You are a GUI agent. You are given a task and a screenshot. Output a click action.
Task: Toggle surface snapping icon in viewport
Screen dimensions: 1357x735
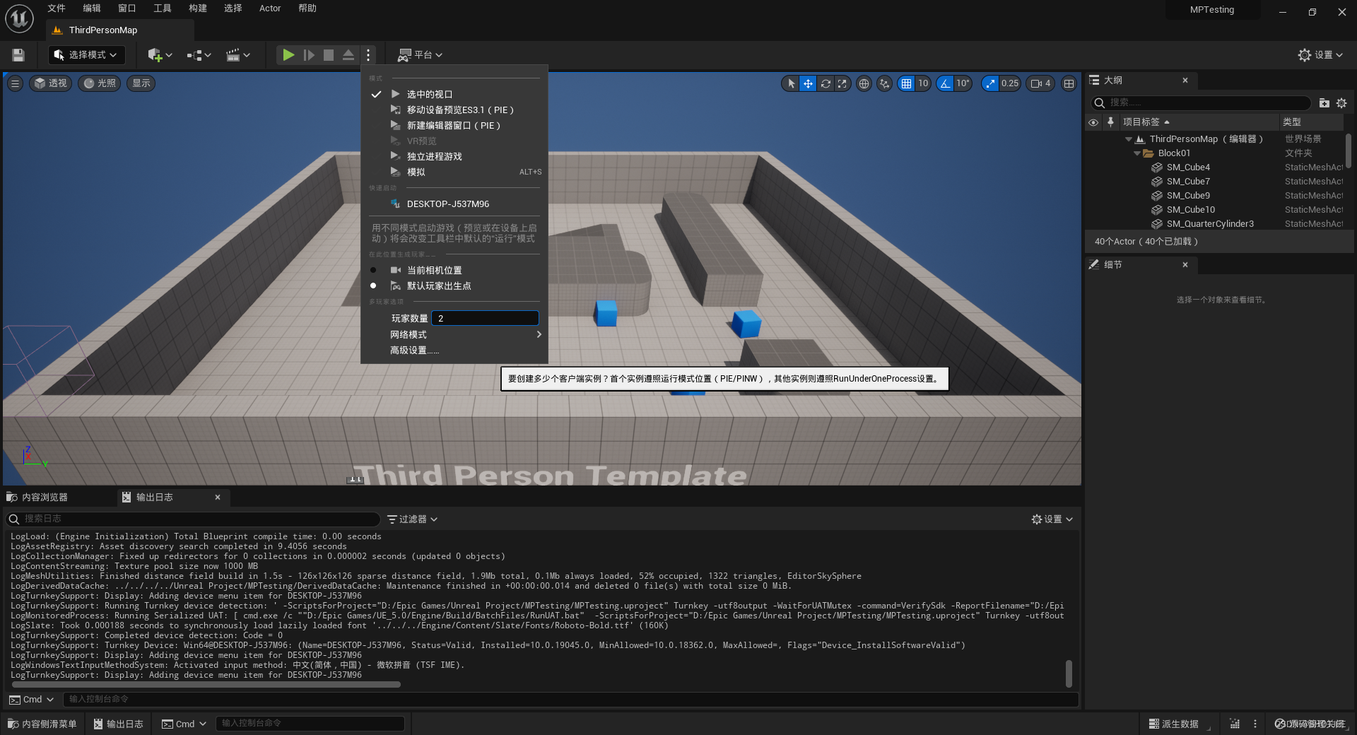coord(884,83)
